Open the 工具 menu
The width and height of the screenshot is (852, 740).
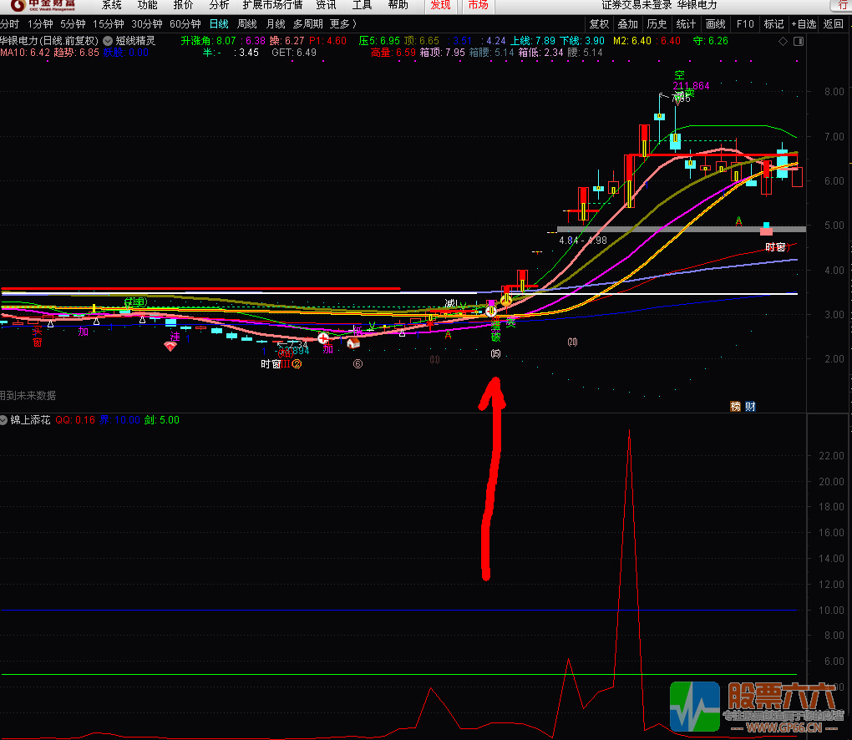(362, 6)
